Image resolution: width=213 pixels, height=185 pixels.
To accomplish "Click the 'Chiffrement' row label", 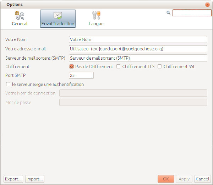I will point(17,66).
